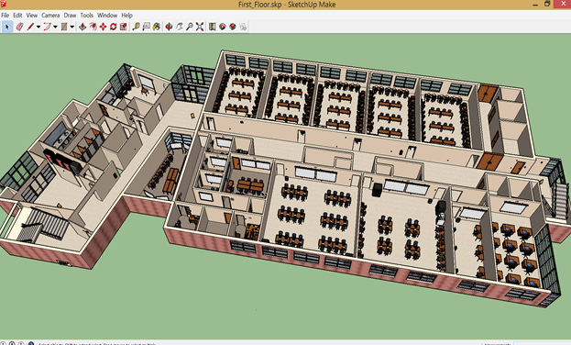Select the Move tool with red arrows
This screenshot has height=345, width=571.
[x=103, y=27]
